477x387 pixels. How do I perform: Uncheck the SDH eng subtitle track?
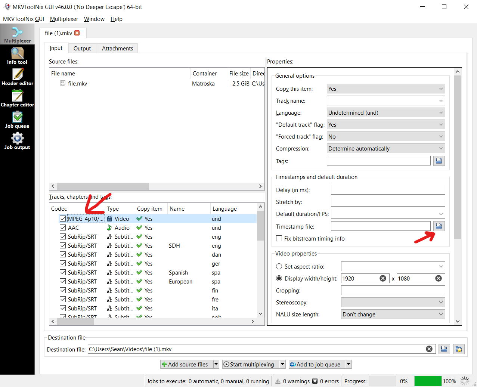[x=63, y=245]
